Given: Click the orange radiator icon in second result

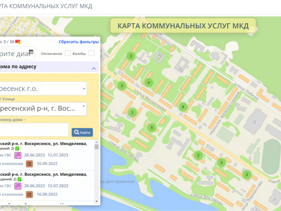Looking at the screenshot, I should 29,194.
